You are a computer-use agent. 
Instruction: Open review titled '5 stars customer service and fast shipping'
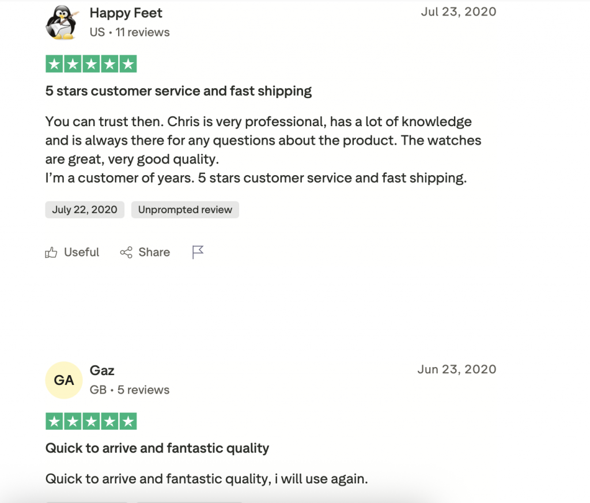(x=179, y=91)
